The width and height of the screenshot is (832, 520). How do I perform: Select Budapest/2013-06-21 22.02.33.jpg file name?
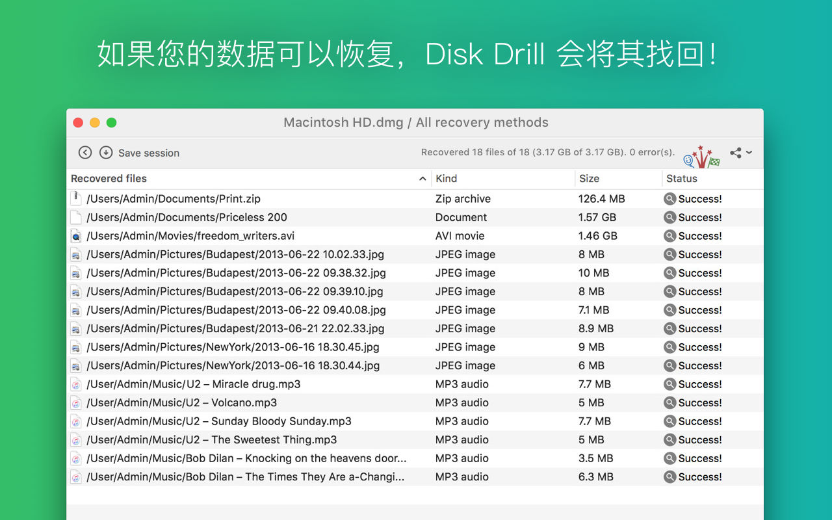(x=235, y=329)
